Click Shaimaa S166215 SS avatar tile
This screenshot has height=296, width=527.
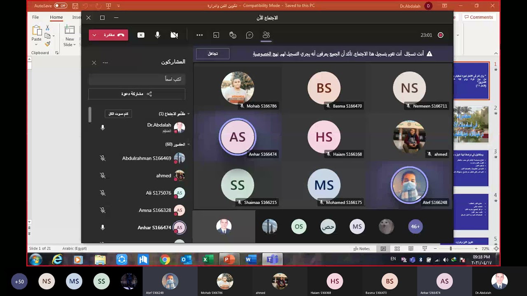click(x=238, y=185)
